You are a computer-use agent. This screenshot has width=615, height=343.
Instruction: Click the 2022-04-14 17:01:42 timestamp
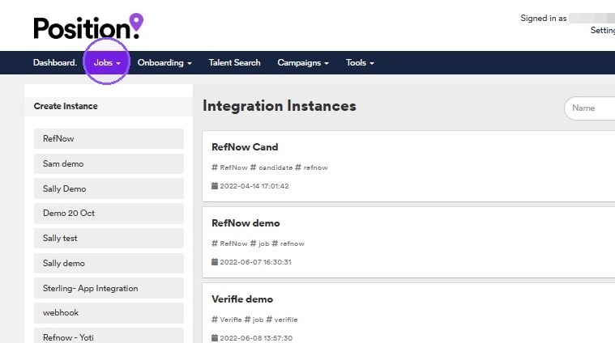[254, 186]
